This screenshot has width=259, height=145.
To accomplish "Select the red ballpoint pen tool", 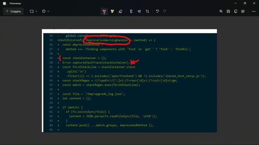I will [x=104, y=11].
